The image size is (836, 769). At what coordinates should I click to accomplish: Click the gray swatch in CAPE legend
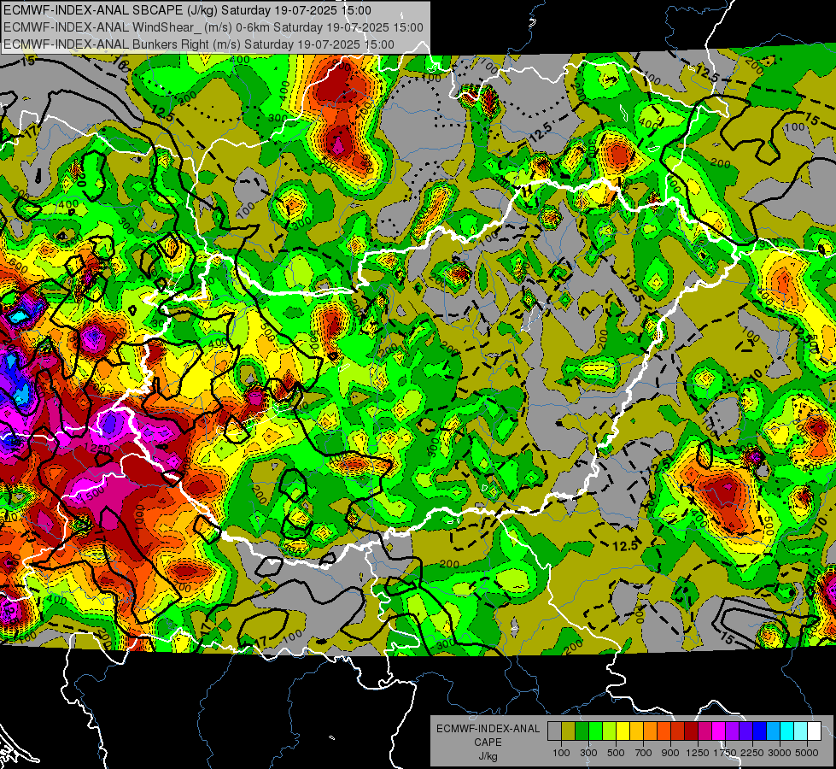[x=554, y=731]
